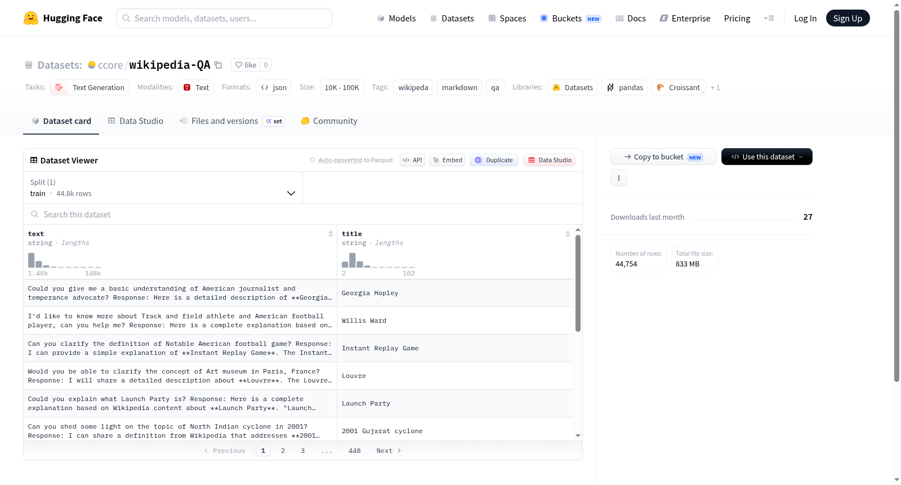This screenshot has height=485, width=901.
Task: Click the Duplicate button
Action: coord(494,160)
